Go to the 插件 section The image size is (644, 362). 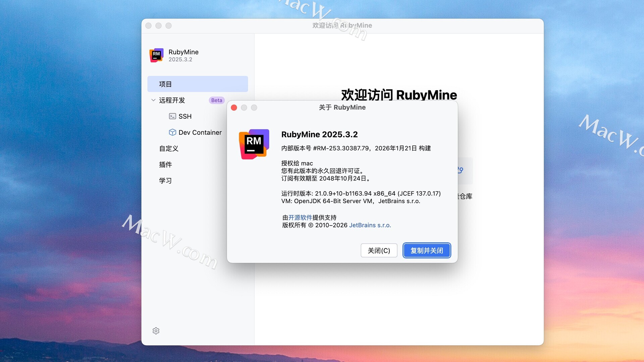[165, 165]
